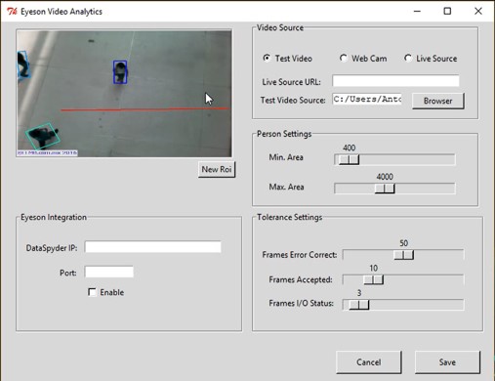Viewport: 495px width, 381px height.
Task: Focus the Test Video Source path field
Action: tap(367, 100)
